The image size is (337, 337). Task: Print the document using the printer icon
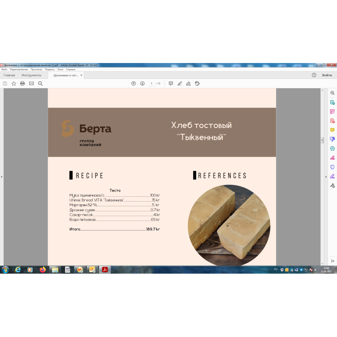tap(23, 84)
